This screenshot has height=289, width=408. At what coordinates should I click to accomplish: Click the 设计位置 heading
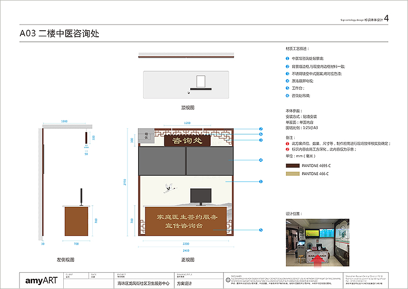(294, 214)
